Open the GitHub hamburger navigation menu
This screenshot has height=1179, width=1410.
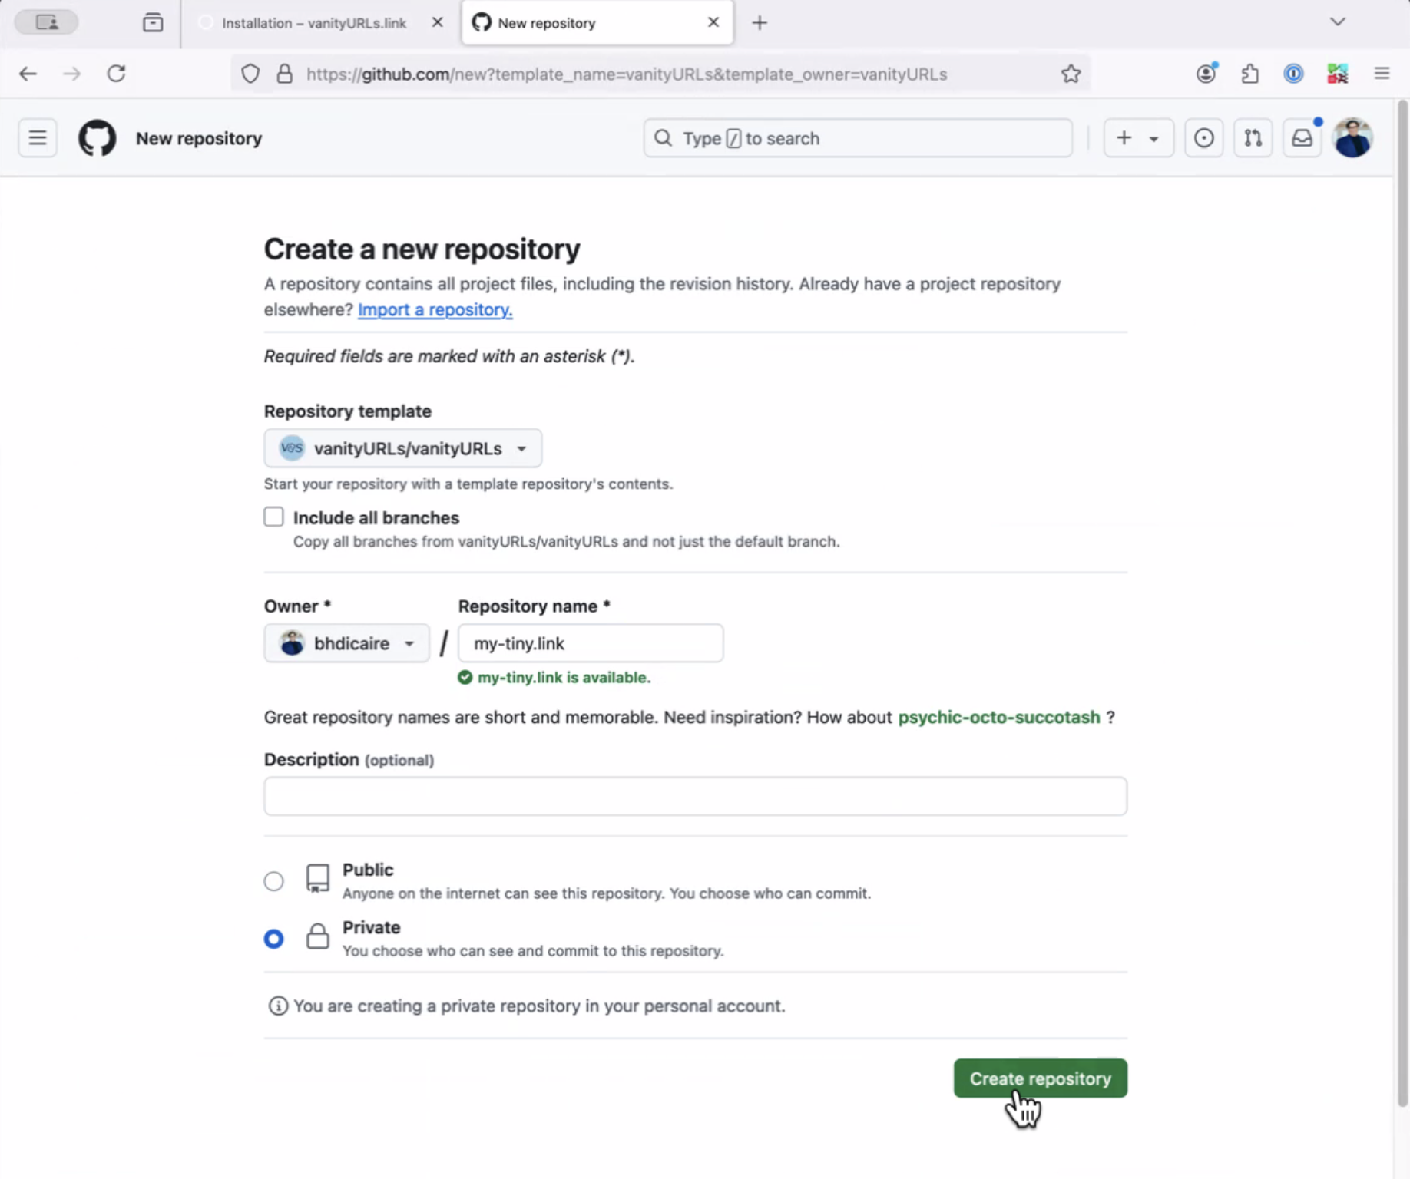(37, 138)
